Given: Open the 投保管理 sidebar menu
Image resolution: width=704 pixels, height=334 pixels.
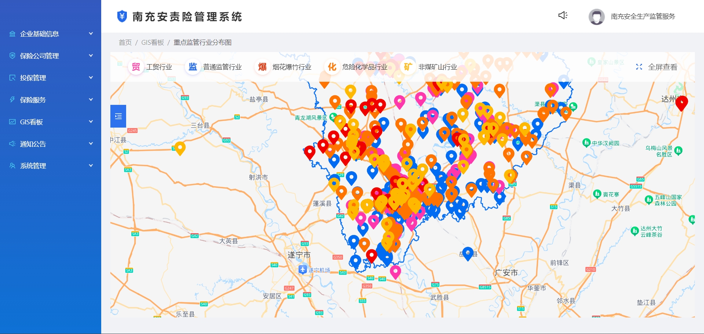Looking at the screenshot, I should (x=33, y=78).
